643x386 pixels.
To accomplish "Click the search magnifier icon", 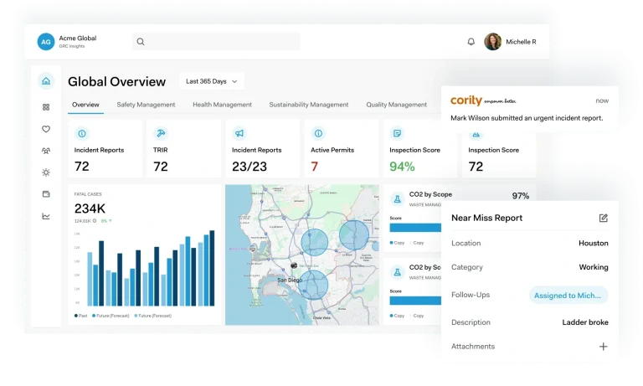I will 141,41.
